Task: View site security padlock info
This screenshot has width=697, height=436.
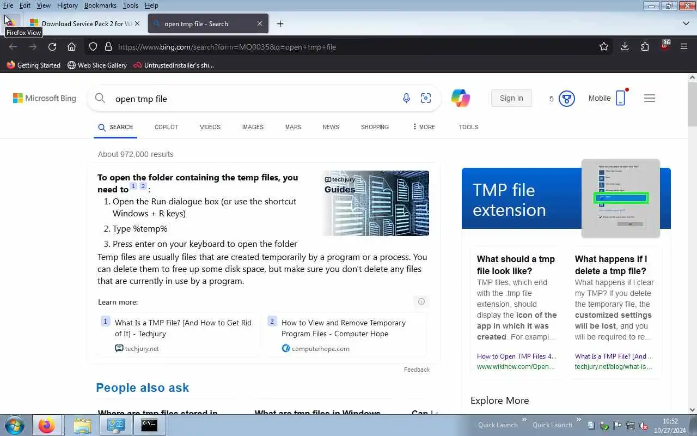Action: coord(108,47)
